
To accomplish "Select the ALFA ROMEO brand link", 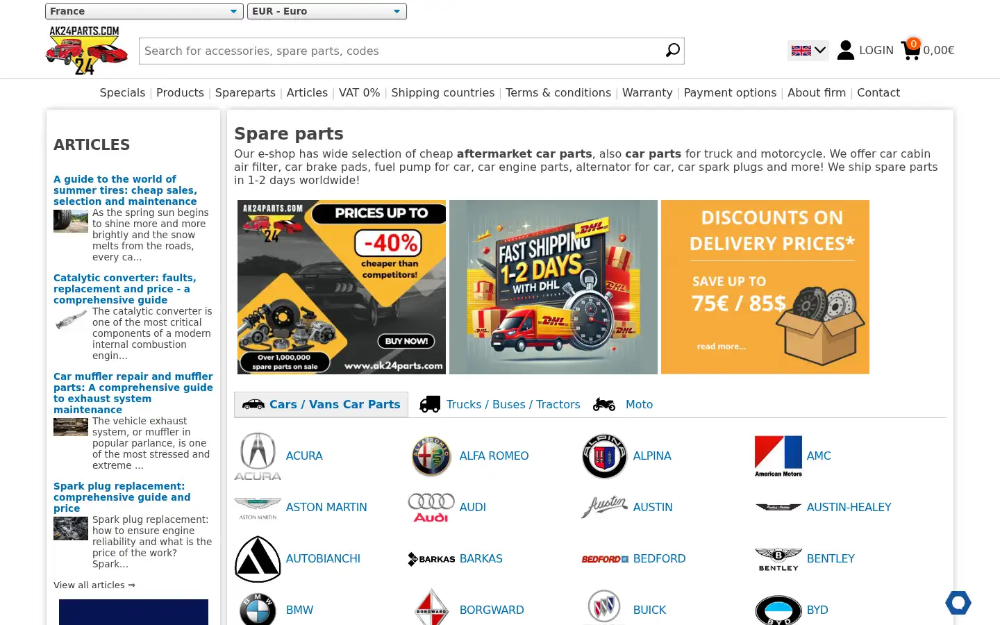I will coord(494,456).
